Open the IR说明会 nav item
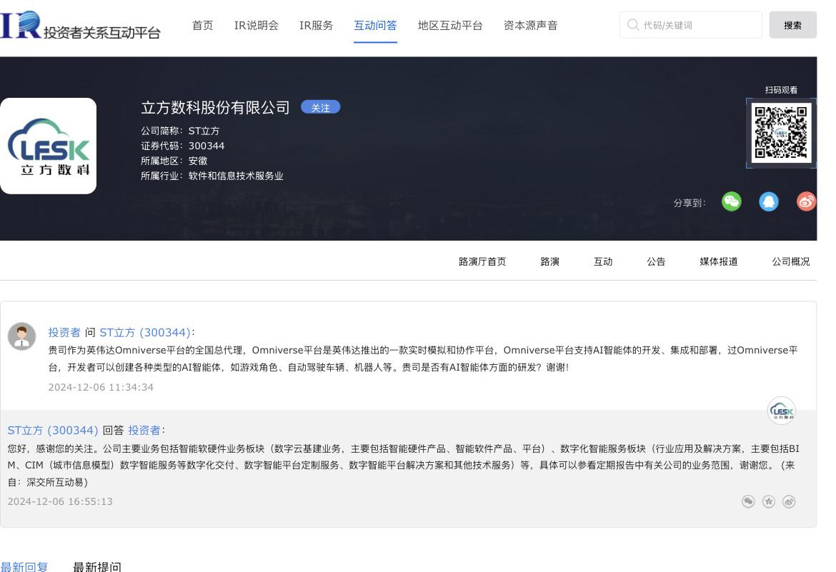This screenshot has width=836, height=572. (x=257, y=26)
